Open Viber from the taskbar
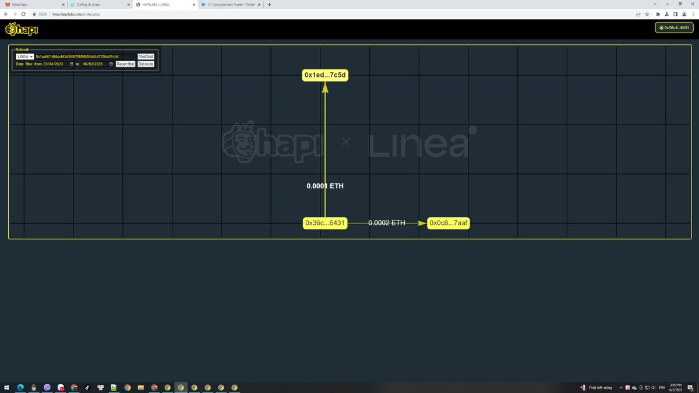The image size is (699, 393). pos(47,387)
